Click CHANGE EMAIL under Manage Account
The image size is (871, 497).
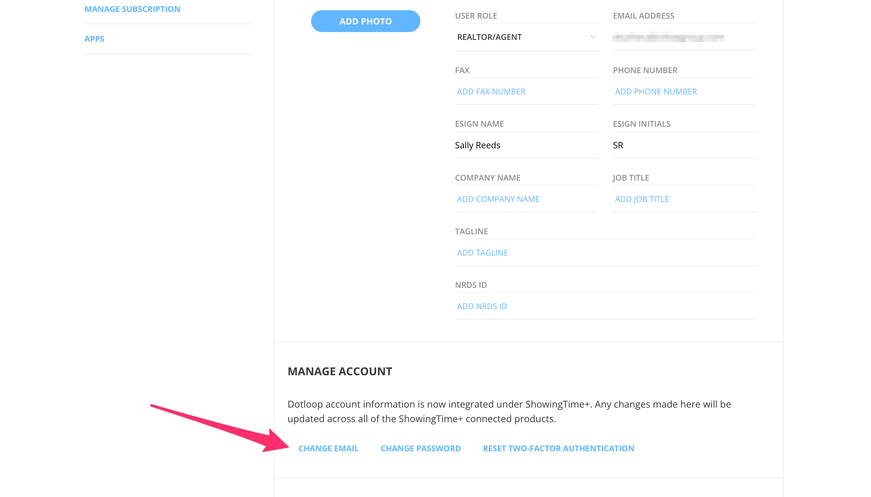(328, 448)
